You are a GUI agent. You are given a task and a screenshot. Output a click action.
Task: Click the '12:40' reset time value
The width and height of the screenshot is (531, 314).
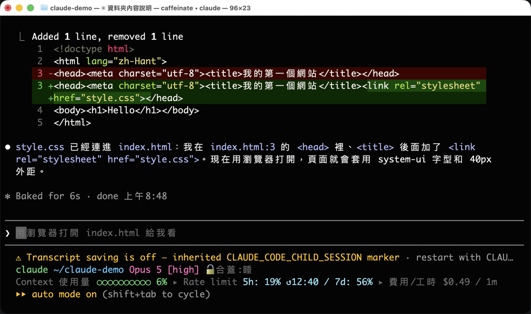coord(305,282)
